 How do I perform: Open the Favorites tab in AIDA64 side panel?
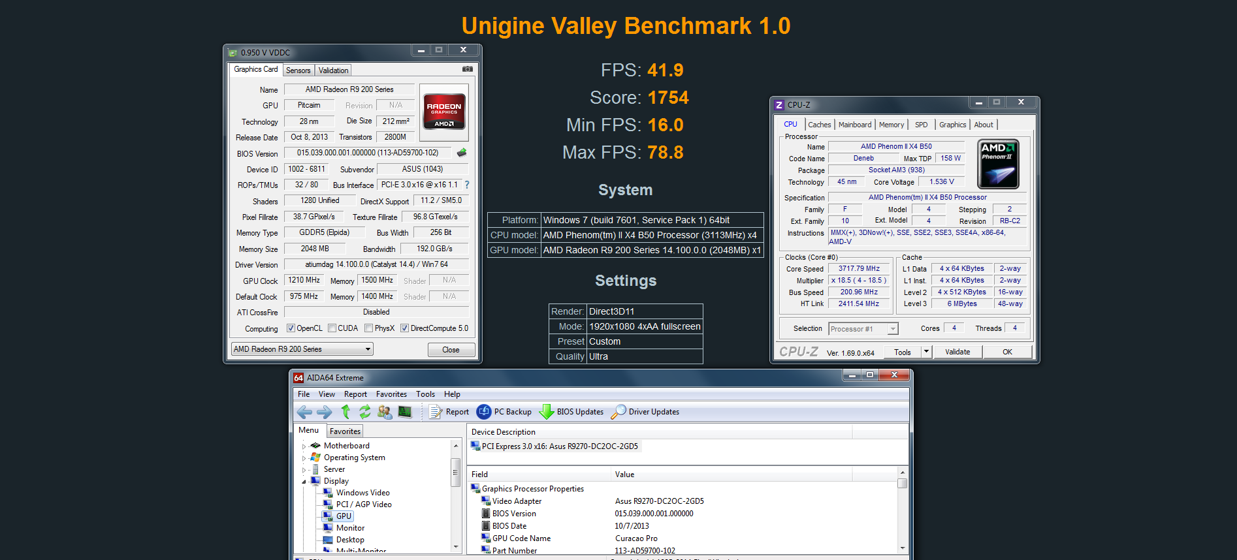345,431
